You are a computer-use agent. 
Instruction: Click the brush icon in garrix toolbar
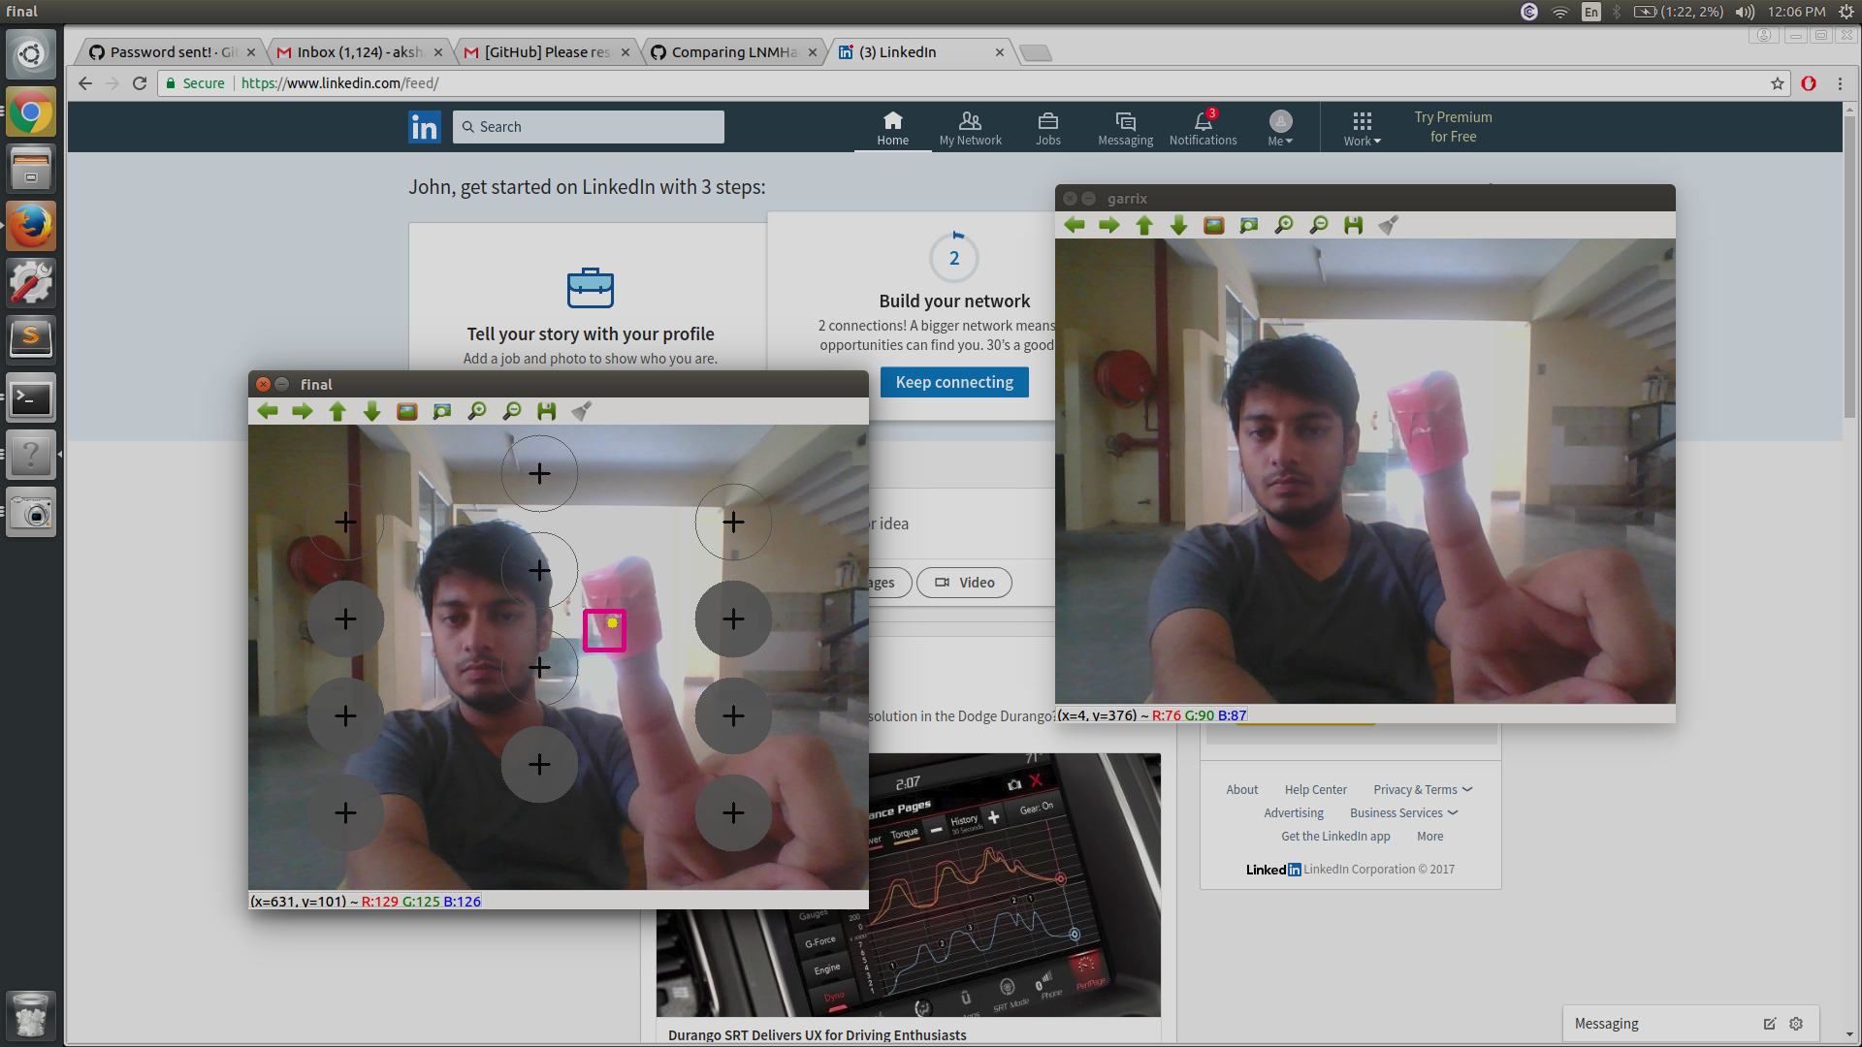point(1389,226)
